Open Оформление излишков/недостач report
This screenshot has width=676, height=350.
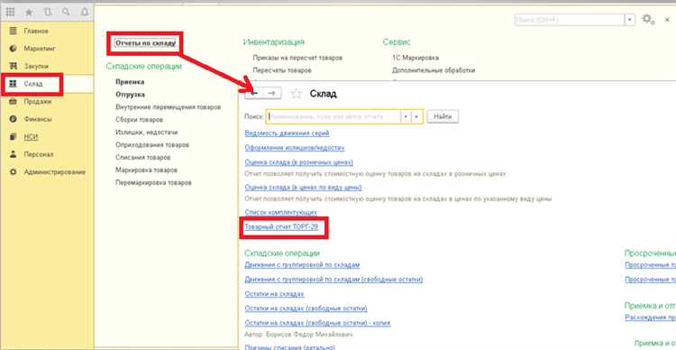pos(295,148)
